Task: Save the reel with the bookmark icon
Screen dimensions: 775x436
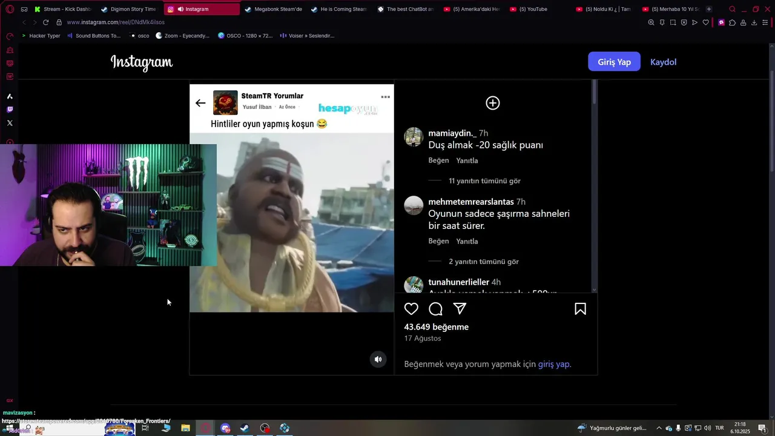Action: coord(580,309)
